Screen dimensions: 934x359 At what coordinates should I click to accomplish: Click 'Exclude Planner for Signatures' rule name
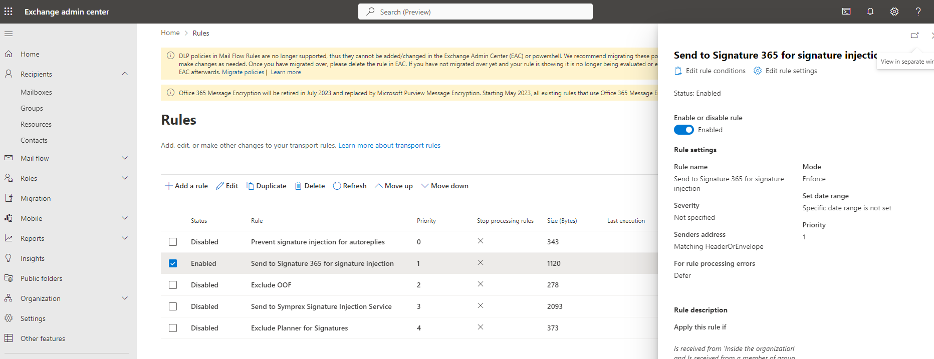[x=300, y=328]
